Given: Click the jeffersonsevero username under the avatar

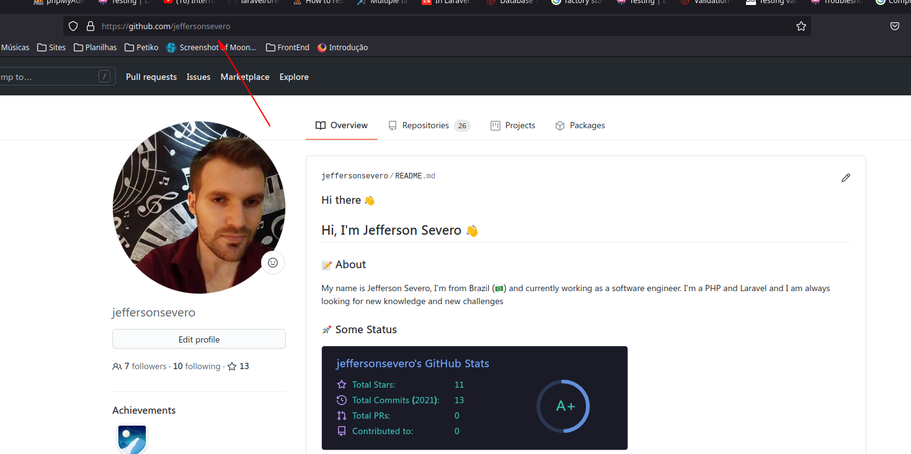Looking at the screenshot, I should 154,312.
